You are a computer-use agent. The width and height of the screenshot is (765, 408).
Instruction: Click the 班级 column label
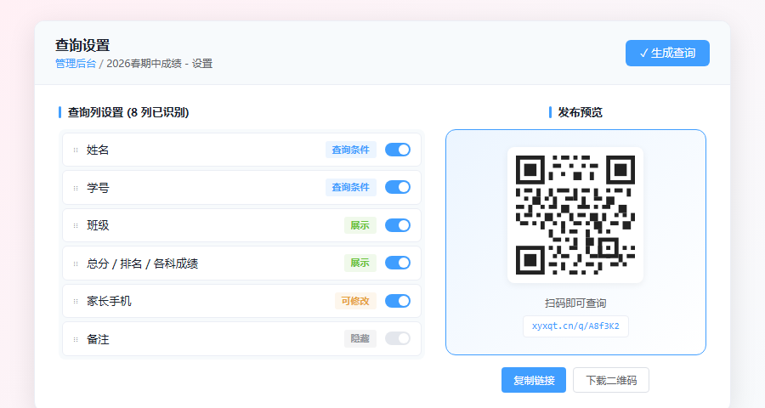coord(98,225)
